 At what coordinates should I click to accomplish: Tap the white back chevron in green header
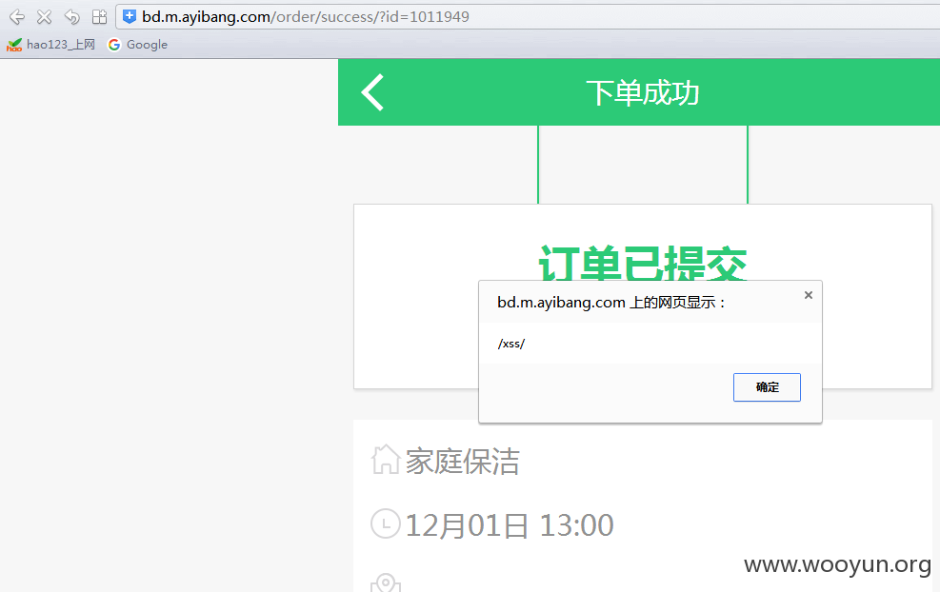372,92
